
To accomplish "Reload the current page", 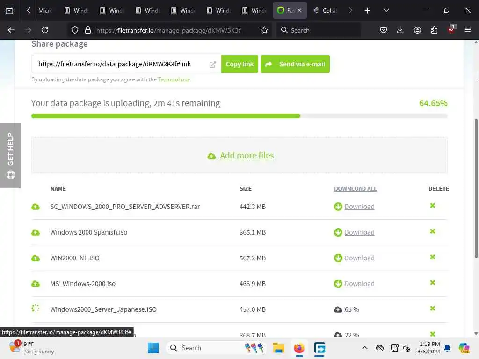I will coord(45,30).
